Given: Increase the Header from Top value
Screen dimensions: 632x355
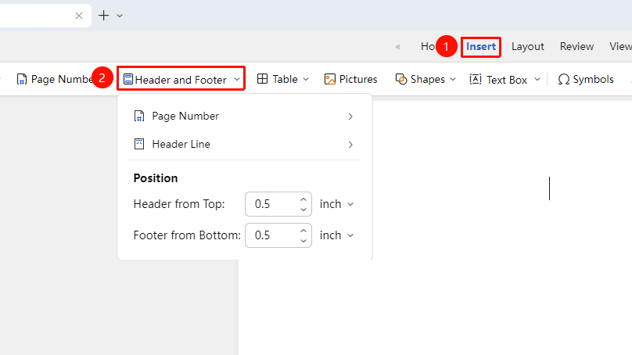Looking at the screenshot, I should pyautogui.click(x=303, y=199).
